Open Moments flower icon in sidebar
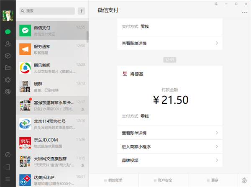The width and height of the screenshot is (251, 187). point(8,80)
